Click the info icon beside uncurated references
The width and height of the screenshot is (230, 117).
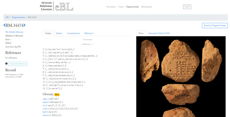(x=6, y=64)
